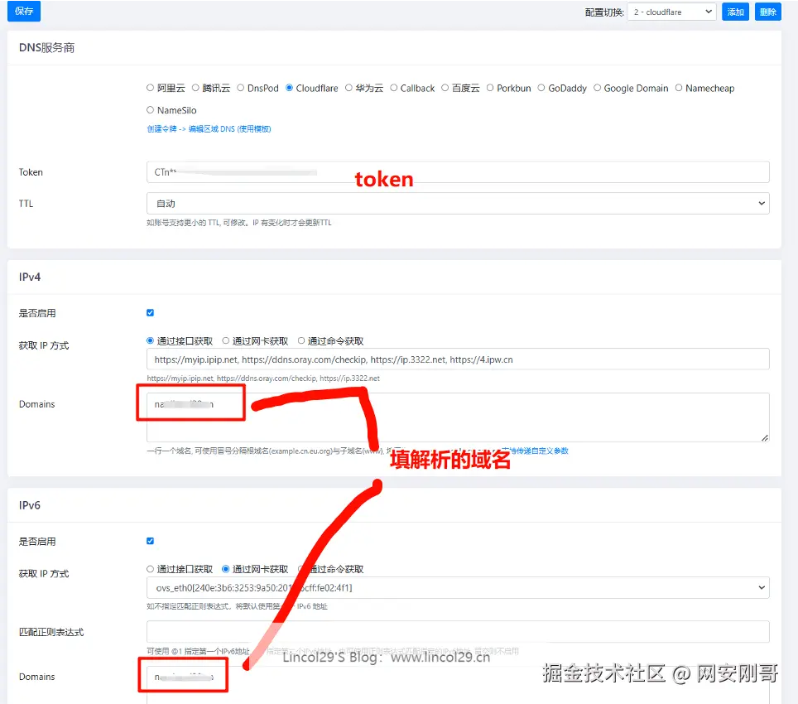Click the 添加 add button

[735, 12]
